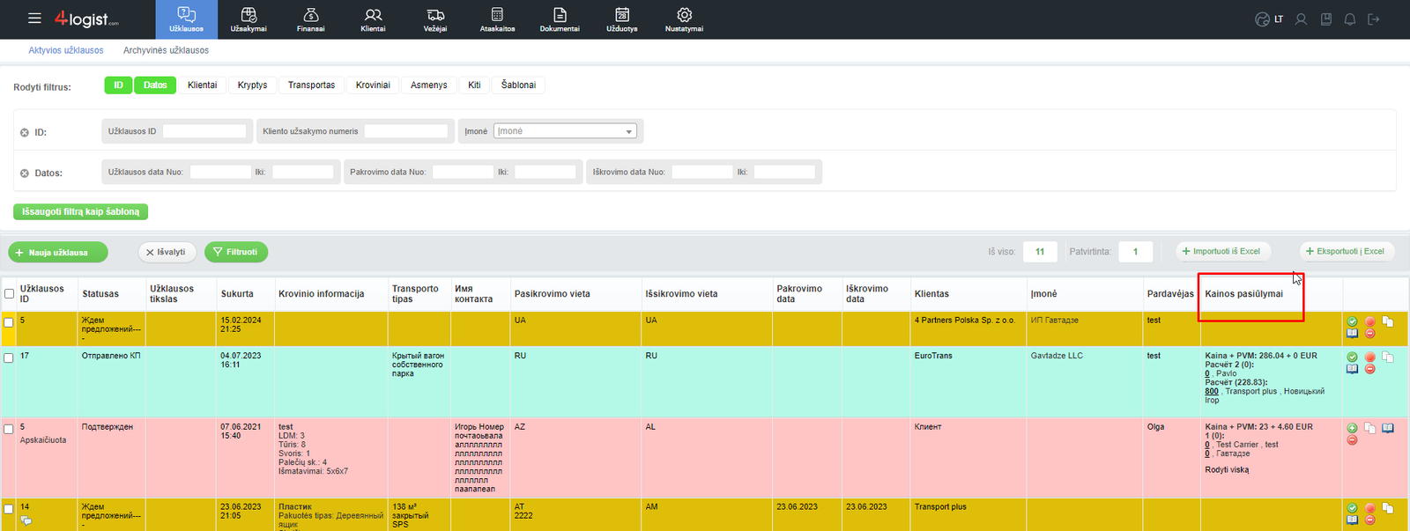Viewport: 1410px width, 531px height.
Task: Open the user profile icon
Action: [1301, 18]
